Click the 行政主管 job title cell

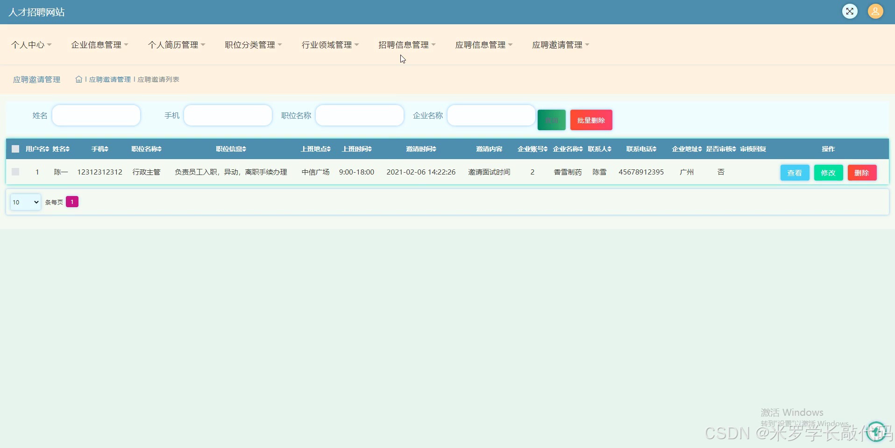click(146, 172)
